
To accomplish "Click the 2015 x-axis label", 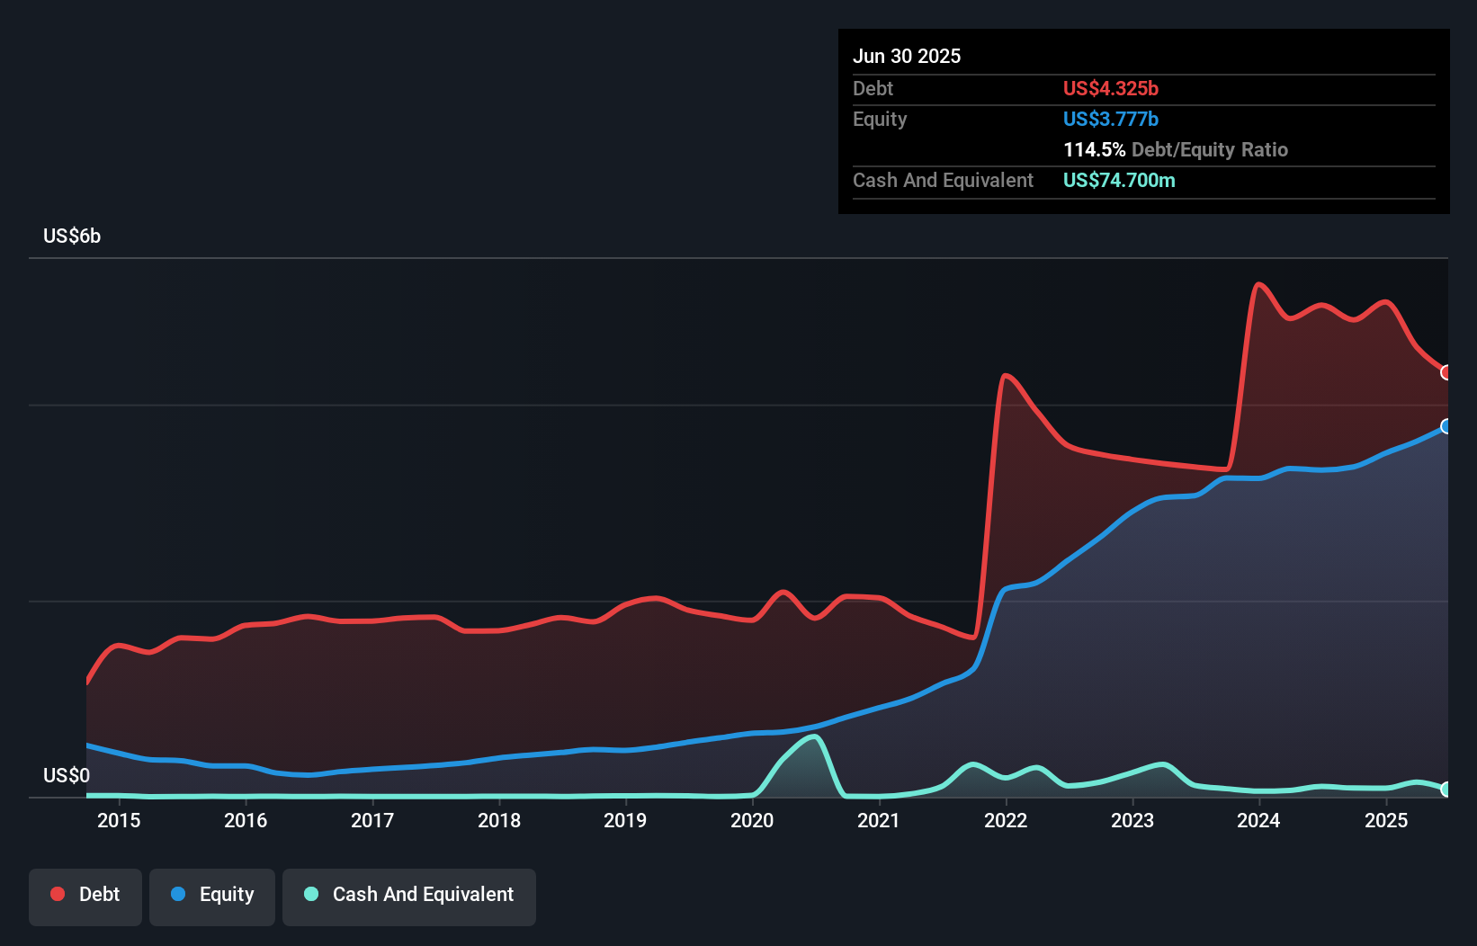I will [x=119, y=820].
